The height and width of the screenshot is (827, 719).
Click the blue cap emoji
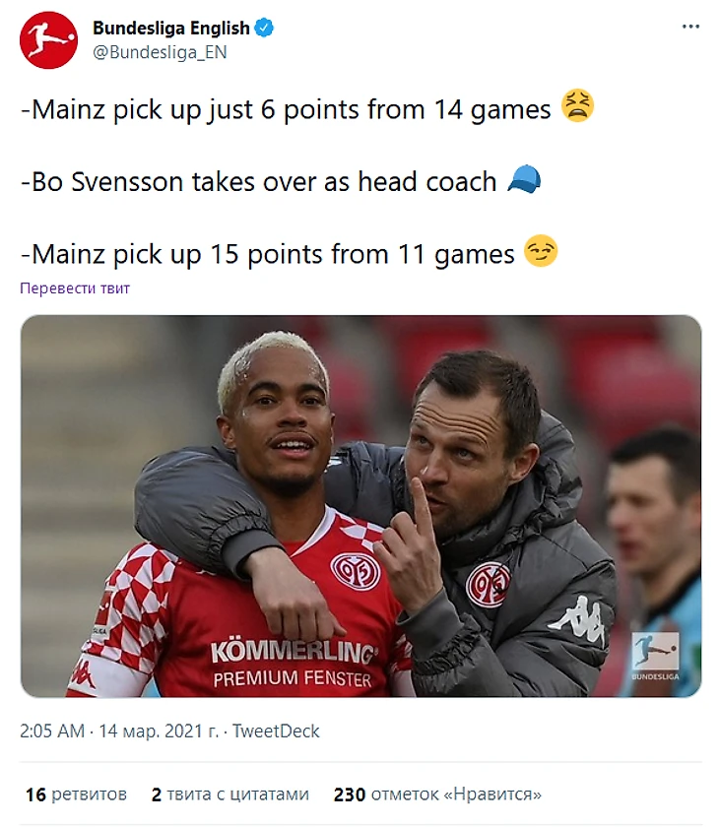tap(524, 179)
